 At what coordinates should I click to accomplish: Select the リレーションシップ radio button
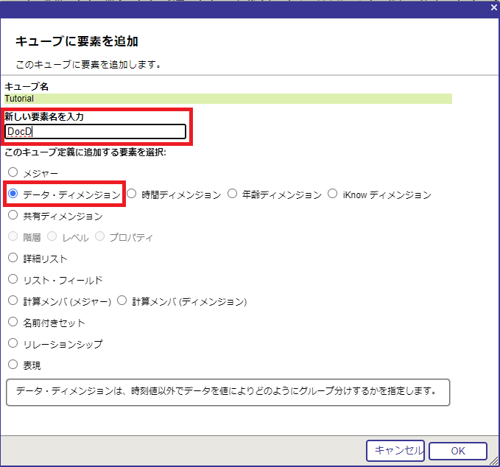point(13,343)
